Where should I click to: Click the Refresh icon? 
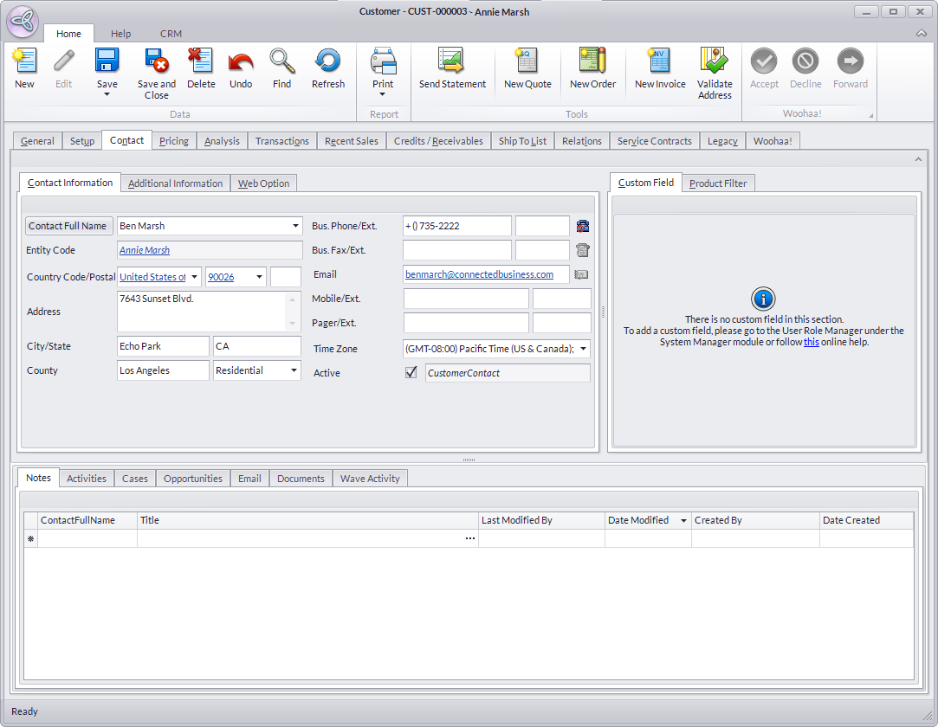point(328,61)
